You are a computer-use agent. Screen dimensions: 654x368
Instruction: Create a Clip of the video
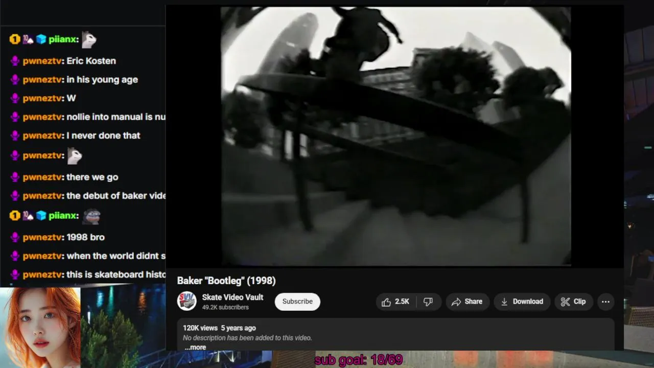[x=573, y=302]
